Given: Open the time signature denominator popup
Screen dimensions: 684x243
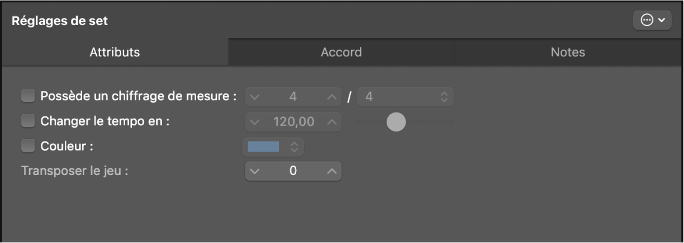Looking at the screenshot, I should 405,97.
